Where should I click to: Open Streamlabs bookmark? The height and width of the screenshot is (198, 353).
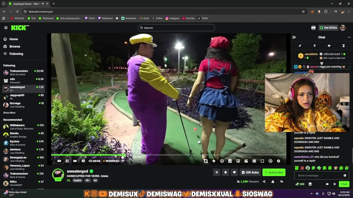click(129, 18)
